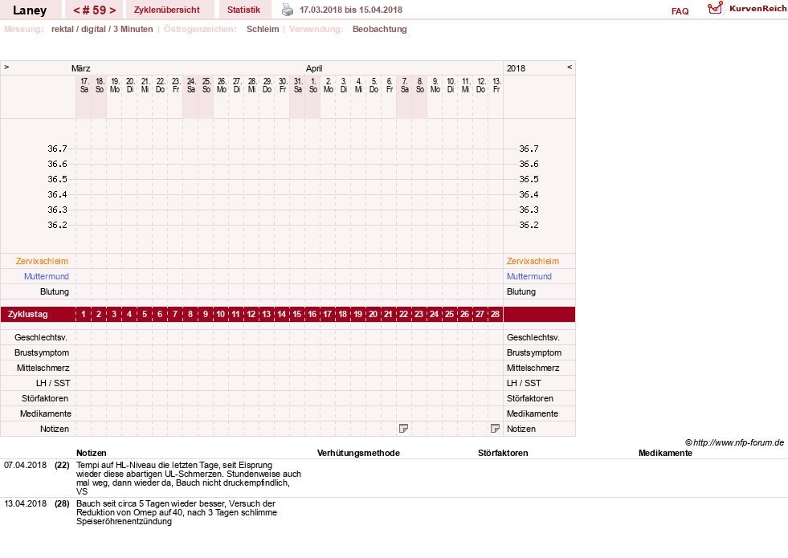Viewport: 788px width, 558px height.
Task: Click the '7. Sa' date column header
Action: [x=405, y=85]
